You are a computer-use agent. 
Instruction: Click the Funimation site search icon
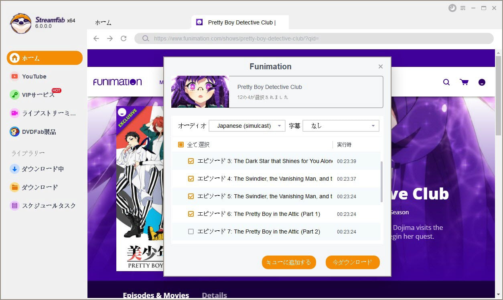coord(446,82)
